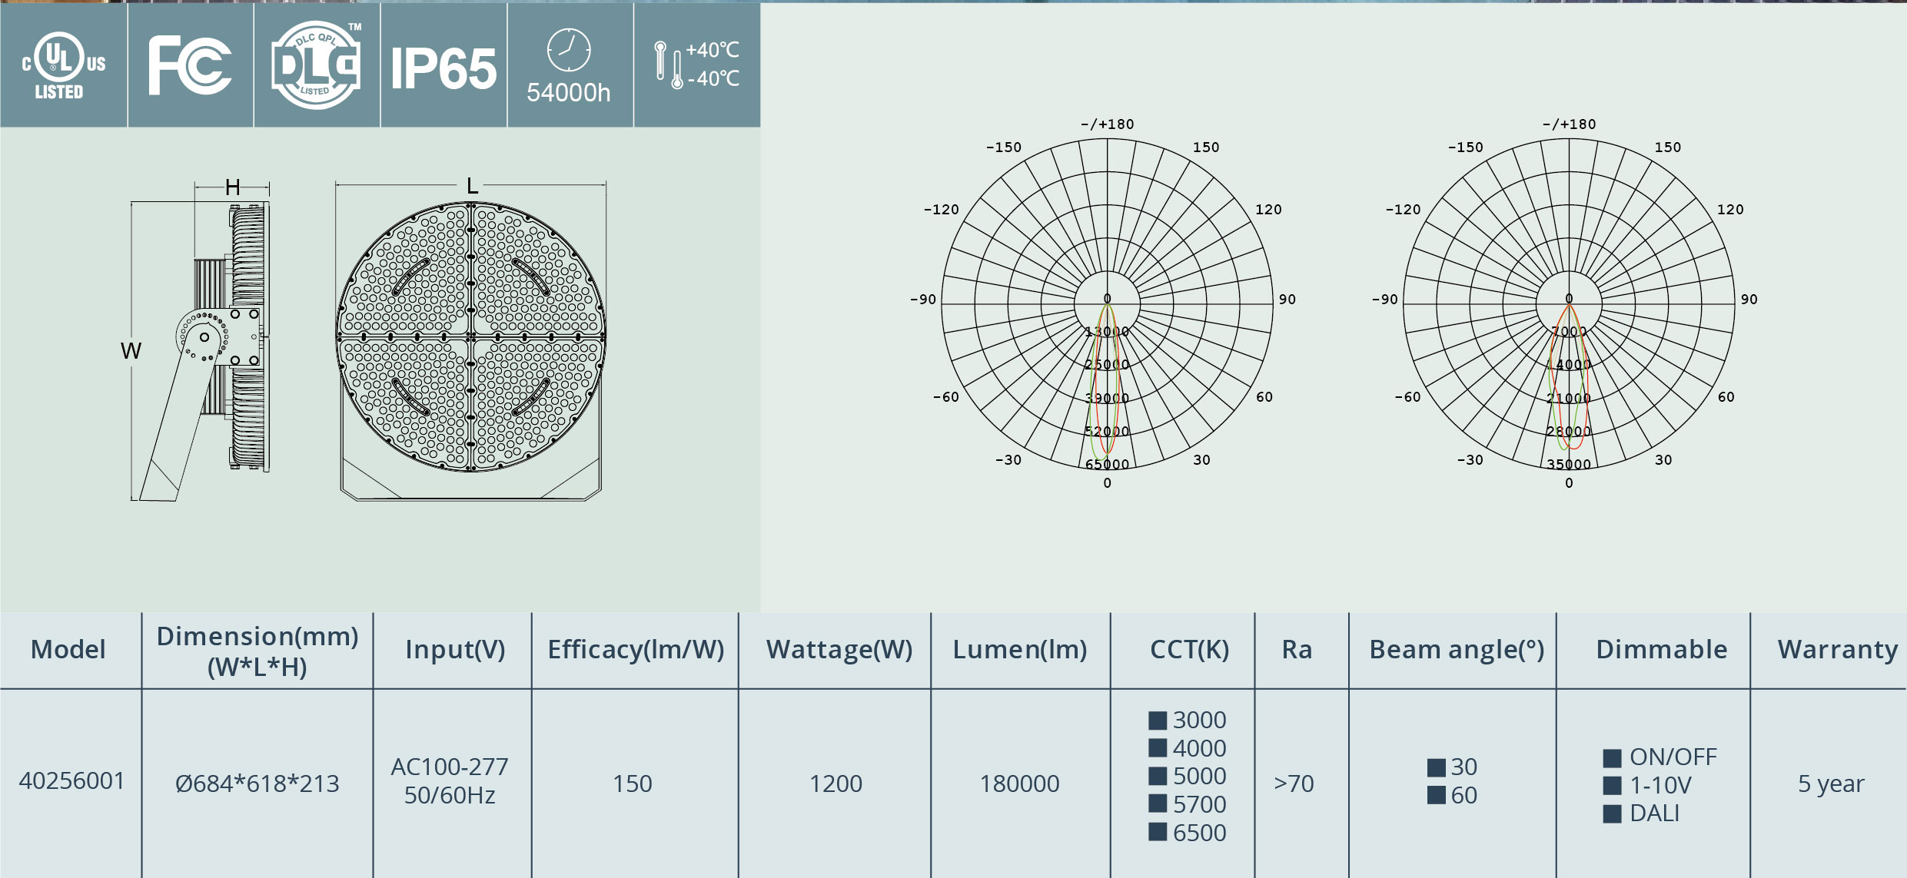The image size is (1907, 878).
Task: Click the DLC QPL Listed badge
Action: tap(317, 65)
